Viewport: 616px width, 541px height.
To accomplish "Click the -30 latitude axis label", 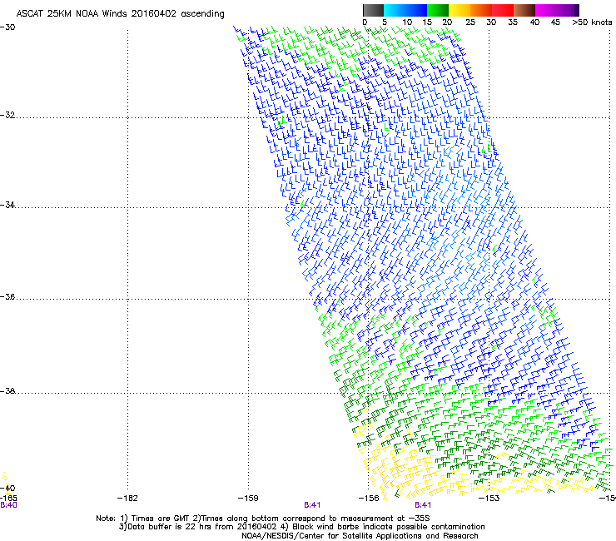I will click(x=7, y=27).
